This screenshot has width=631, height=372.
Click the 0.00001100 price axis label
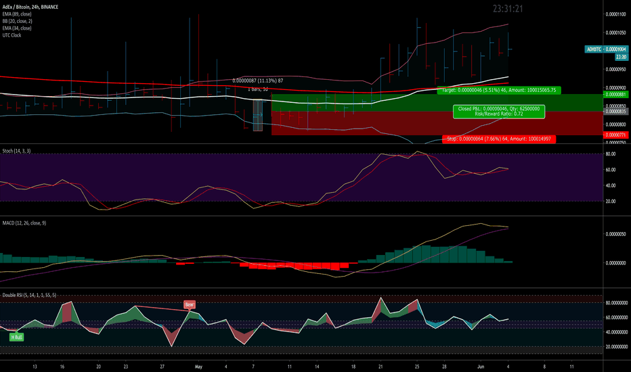(x=615, y=14)
